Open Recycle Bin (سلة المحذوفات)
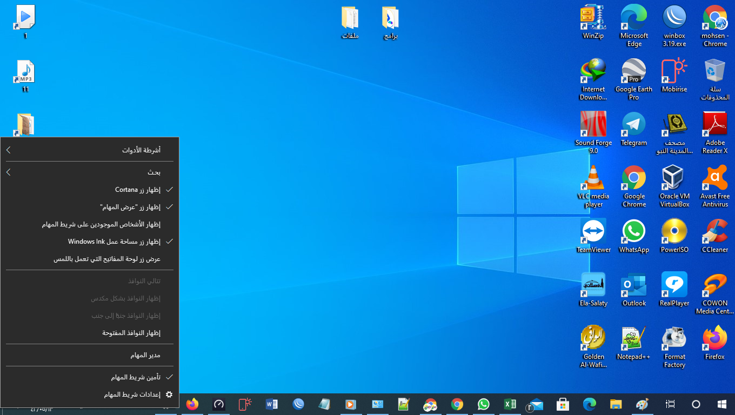The image size is (735, 415). click(715, 80)
